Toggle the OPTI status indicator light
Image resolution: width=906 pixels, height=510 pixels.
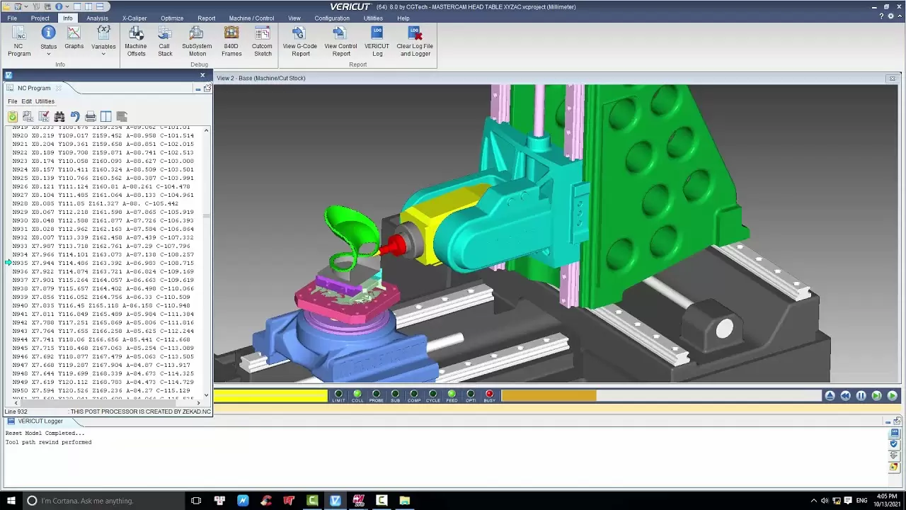[x=471, y=395]
